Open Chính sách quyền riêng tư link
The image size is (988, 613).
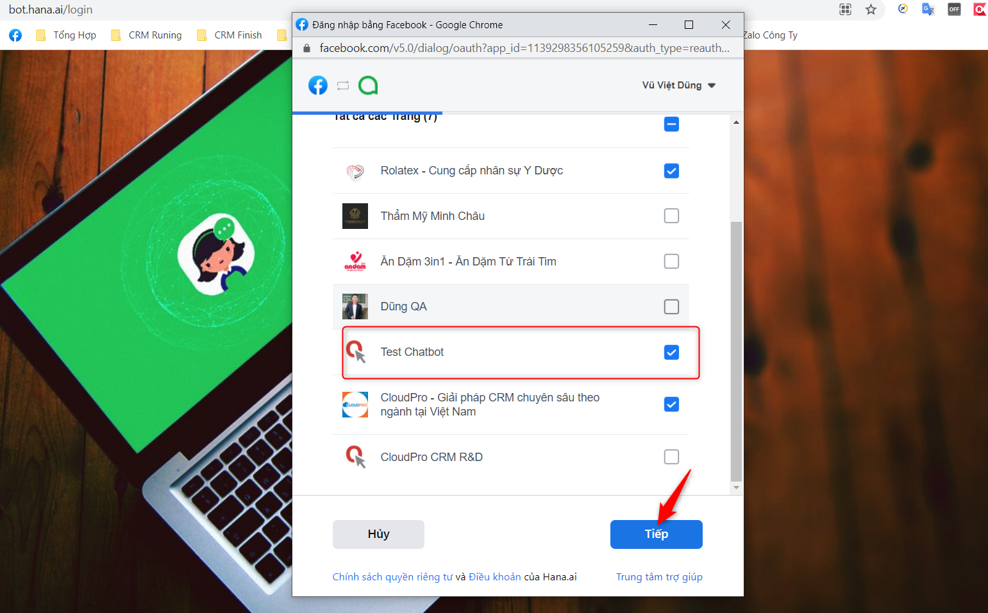392,577
